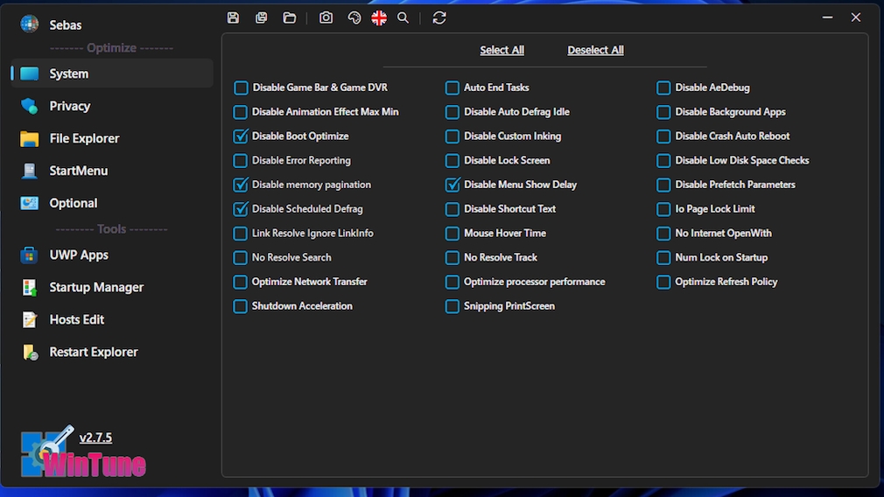Uncheck Disable Boot Optimize checkbox
The image size is (884, 497).
pos(241,136)
